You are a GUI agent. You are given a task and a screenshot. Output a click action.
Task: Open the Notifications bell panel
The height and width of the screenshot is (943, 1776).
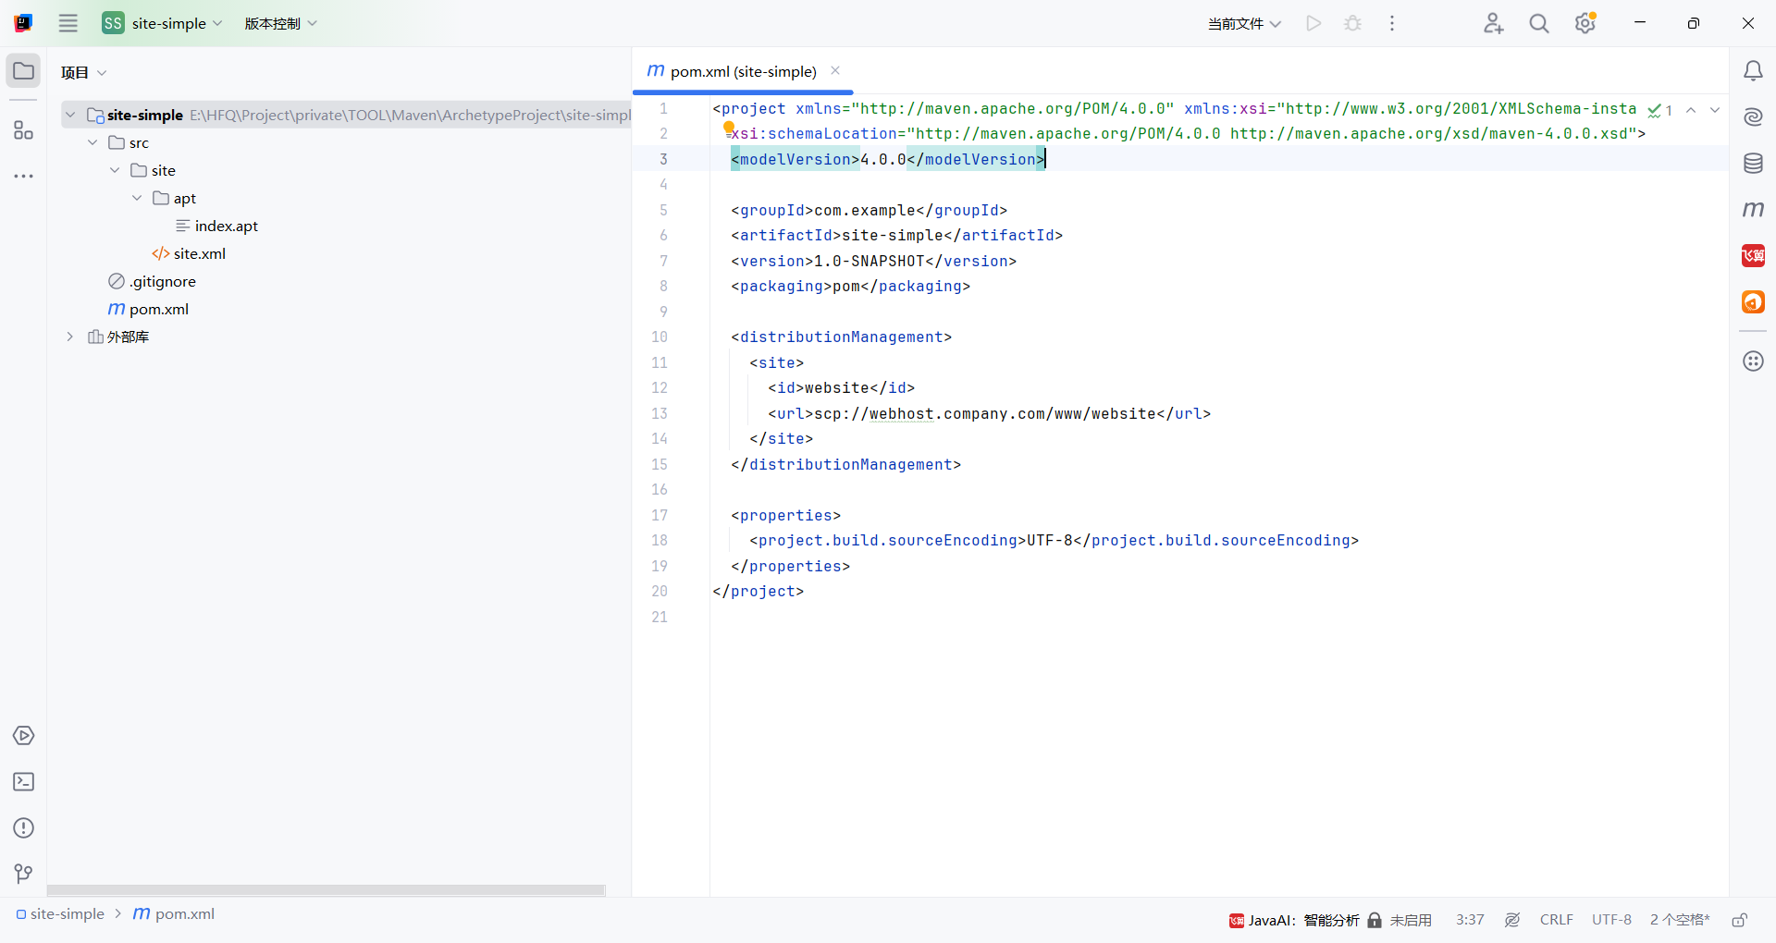point(1753,71)
